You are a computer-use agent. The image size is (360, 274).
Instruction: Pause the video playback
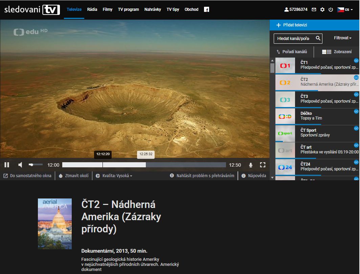7,165
